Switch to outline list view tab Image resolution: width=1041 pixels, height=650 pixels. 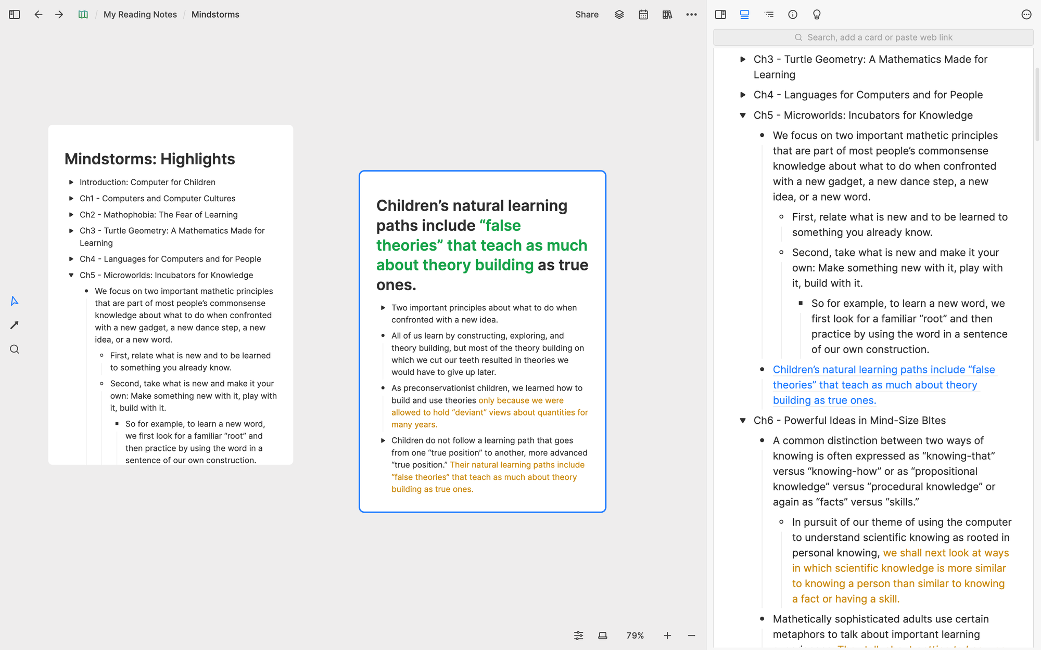769,15
